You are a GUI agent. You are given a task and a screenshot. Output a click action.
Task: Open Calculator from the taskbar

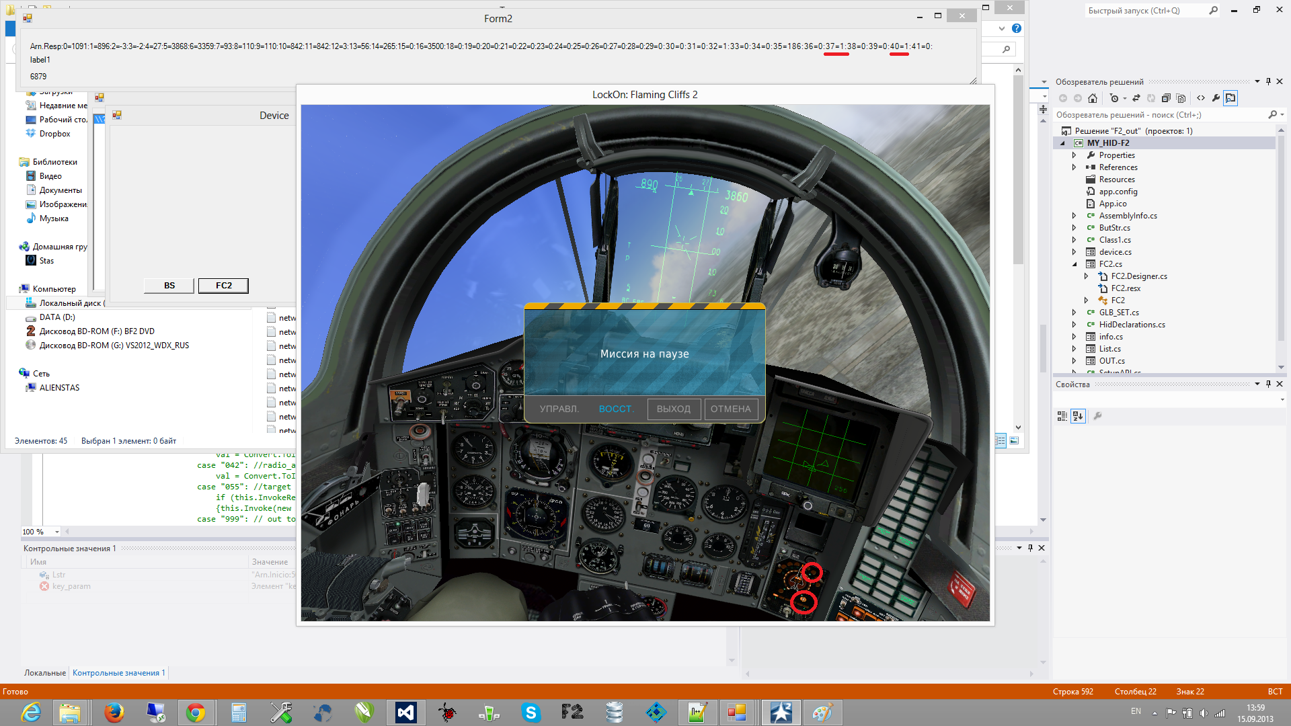(x=238, y=712)
